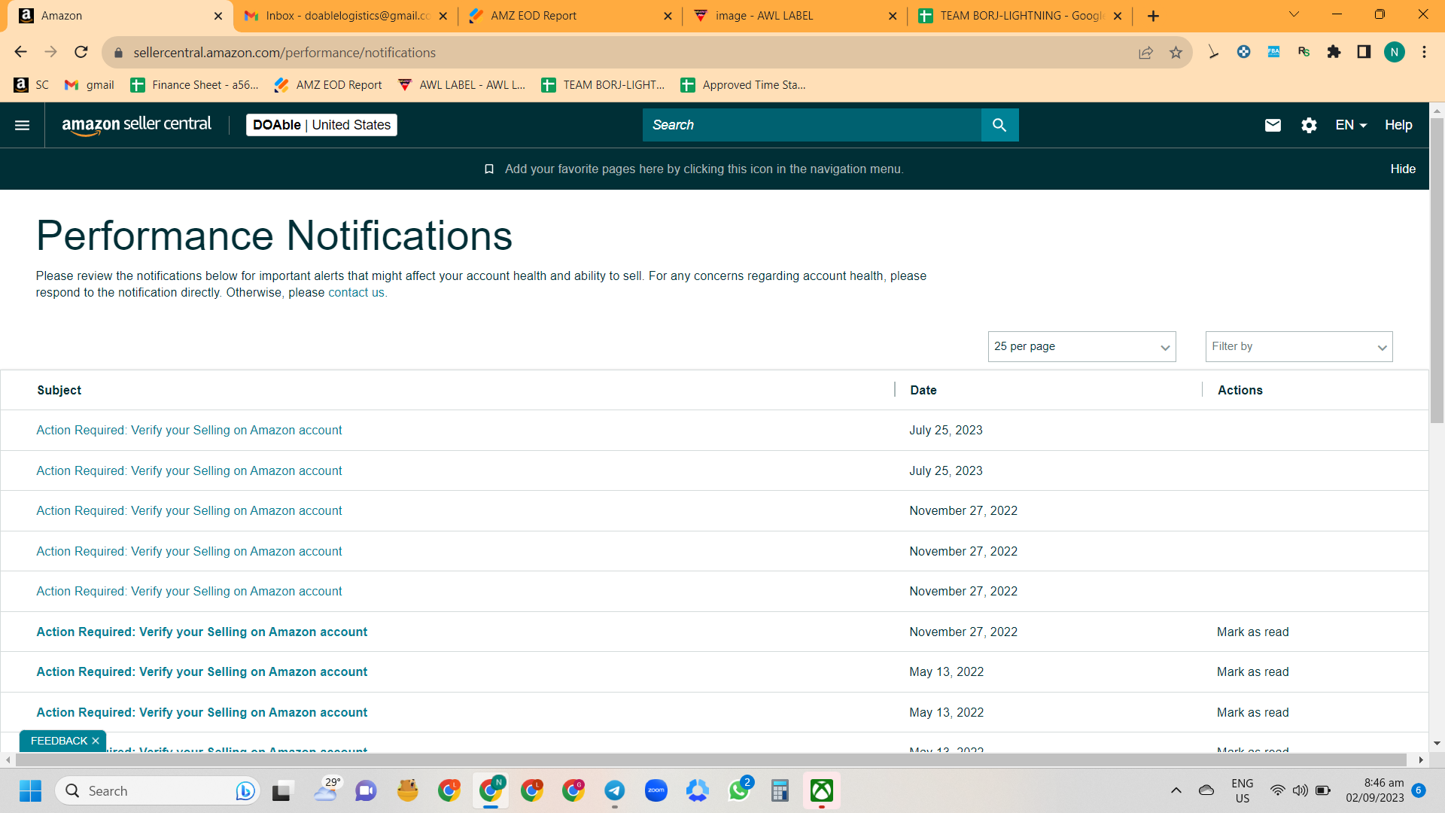Switch to the TEAM BORJ-LIGHTNING tab
Image resolution: width=1445 pixels, height=813 pixels.
1020,16
